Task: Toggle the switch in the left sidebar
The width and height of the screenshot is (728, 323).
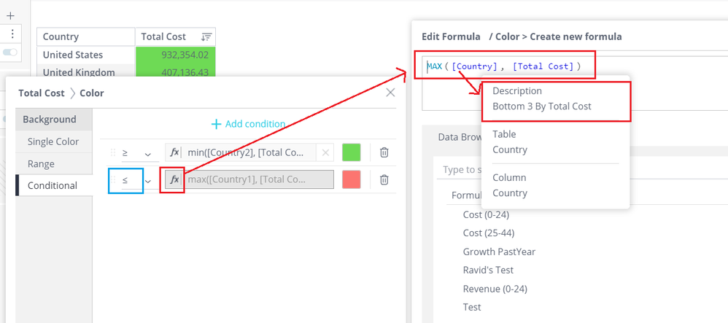Action: 10,52
